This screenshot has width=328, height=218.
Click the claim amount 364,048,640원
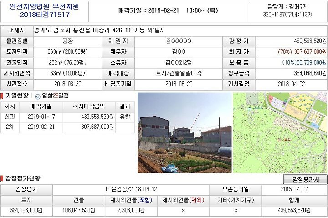[x=310, y=73]
